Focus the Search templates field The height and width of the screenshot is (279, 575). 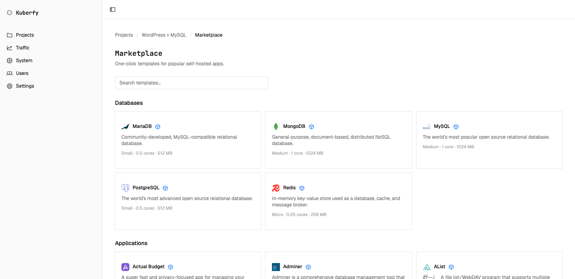point(192,83)
